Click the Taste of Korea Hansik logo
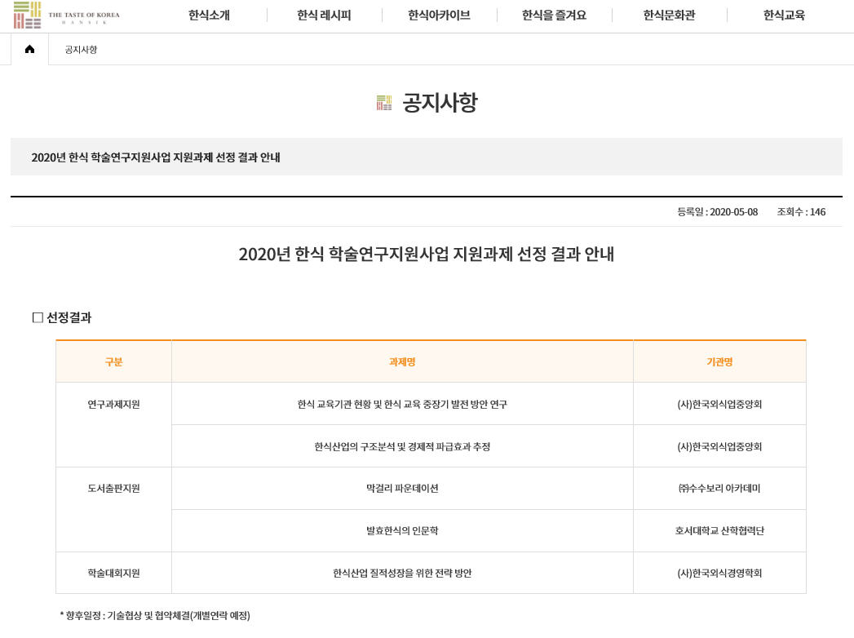This screenshot has width=854, height=638. click(x=66, y=15)
